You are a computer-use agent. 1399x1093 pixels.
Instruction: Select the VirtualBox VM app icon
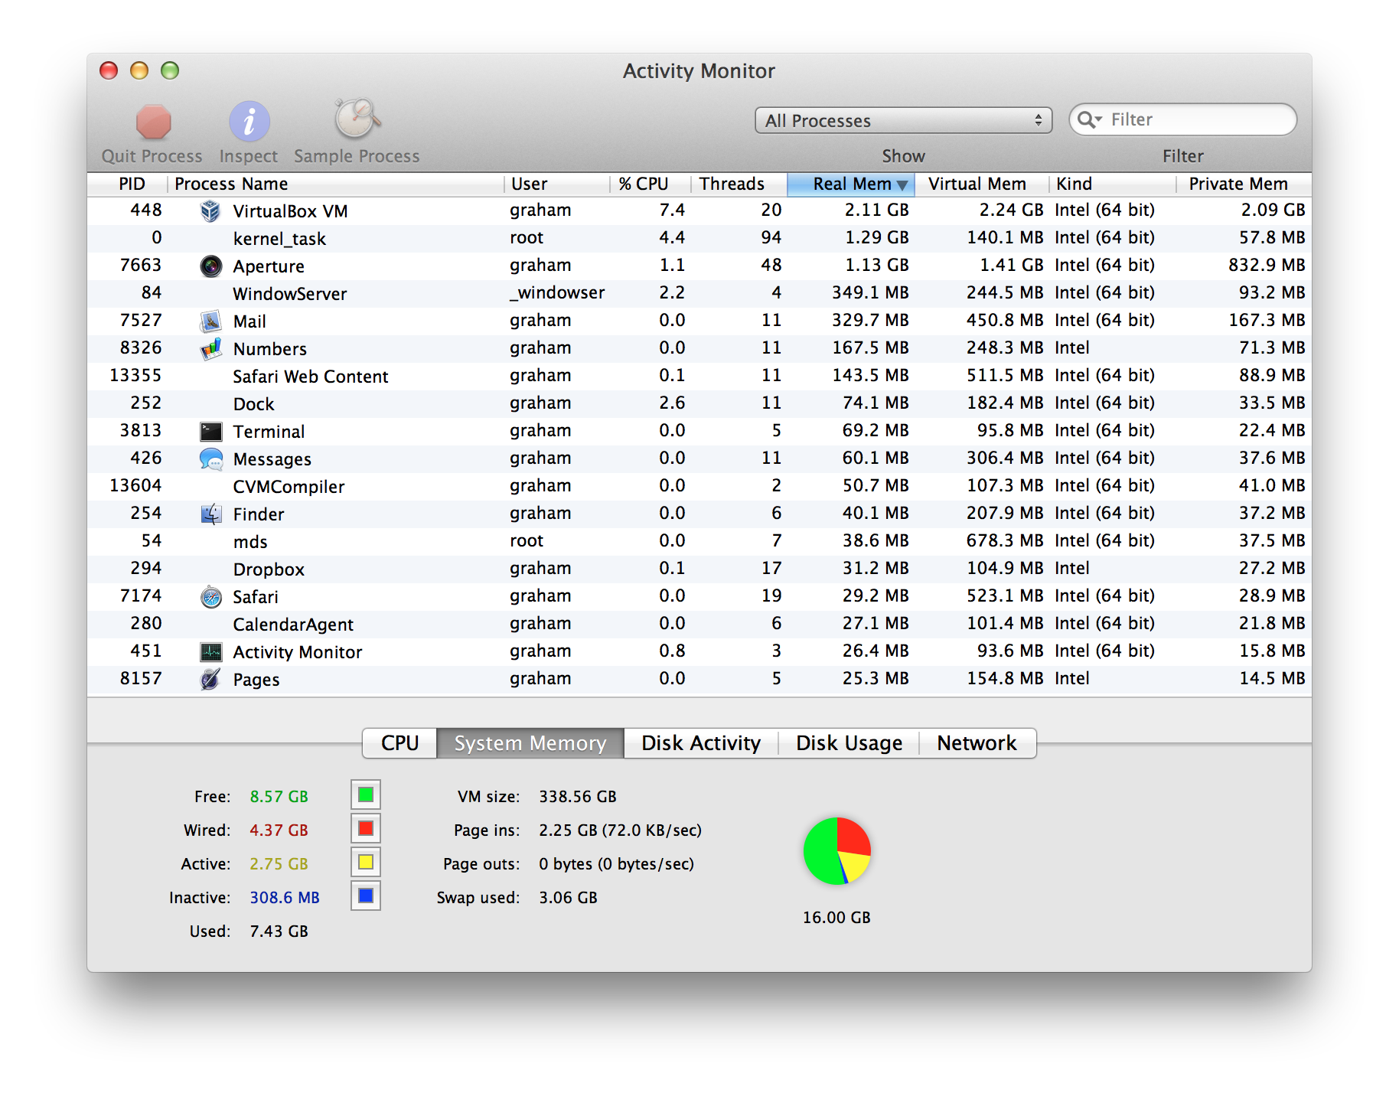(x=210, y=210)
